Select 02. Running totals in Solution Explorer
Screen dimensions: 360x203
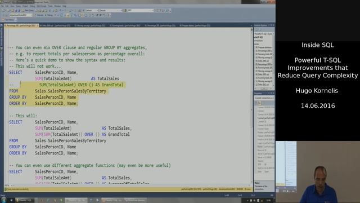[x=264, y=54]
